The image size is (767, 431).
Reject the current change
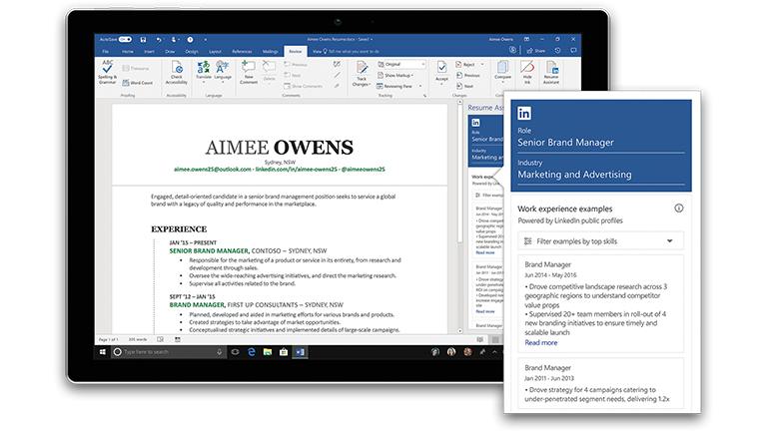[465, 65]
